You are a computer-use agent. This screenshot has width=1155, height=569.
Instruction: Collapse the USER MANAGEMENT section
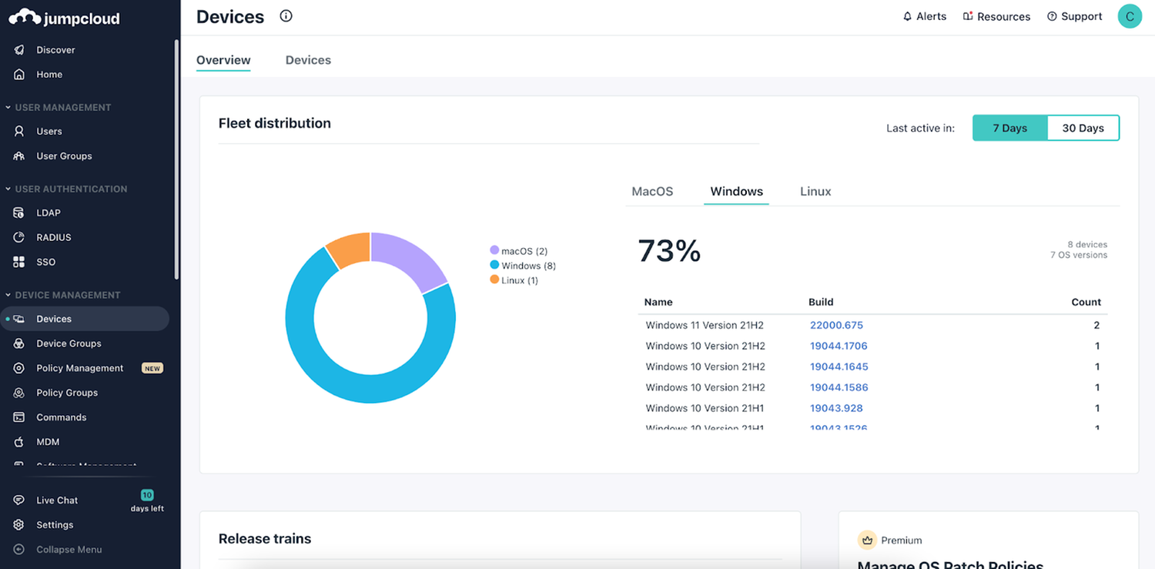coord(58,108)
